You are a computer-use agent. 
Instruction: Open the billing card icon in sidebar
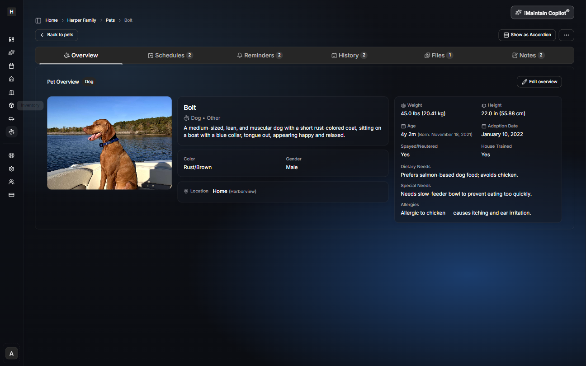click(12, 195)
